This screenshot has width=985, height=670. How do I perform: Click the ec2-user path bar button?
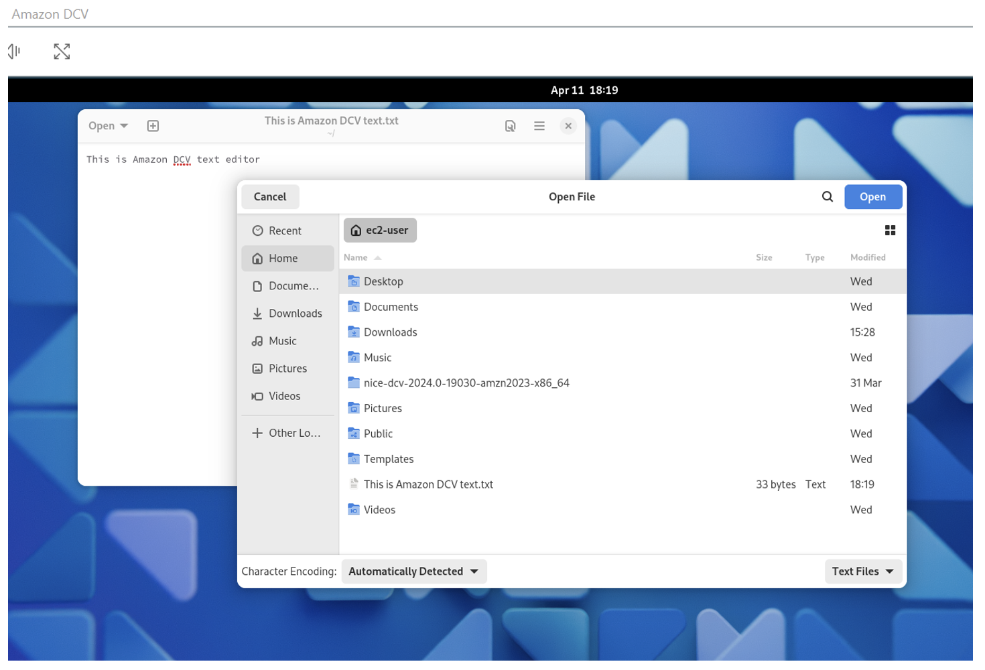click(380, 230)
